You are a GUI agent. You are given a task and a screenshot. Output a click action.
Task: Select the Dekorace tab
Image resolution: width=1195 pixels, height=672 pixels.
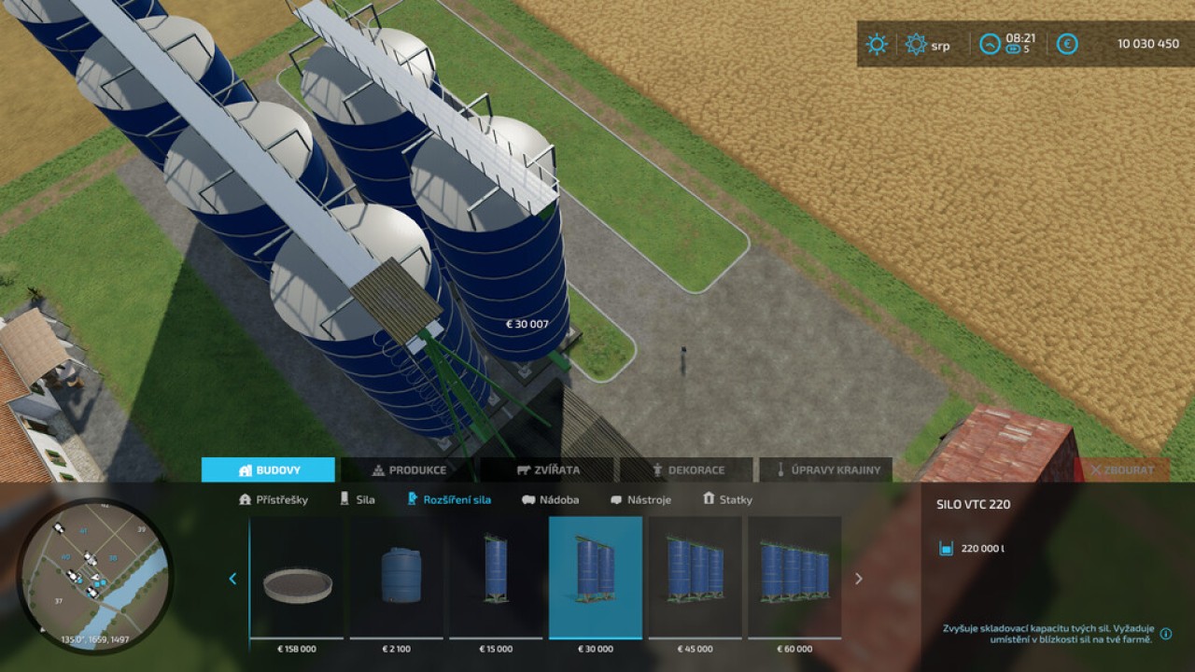686,469
